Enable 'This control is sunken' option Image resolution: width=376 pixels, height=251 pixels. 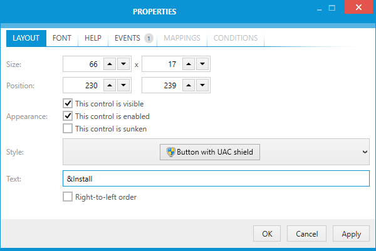tap(68, 129)
